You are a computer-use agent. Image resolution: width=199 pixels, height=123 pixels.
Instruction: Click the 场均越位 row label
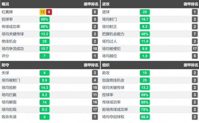click(x=110, y=56)
